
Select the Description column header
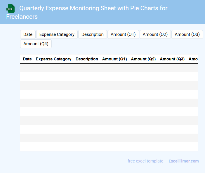point(87,59)
